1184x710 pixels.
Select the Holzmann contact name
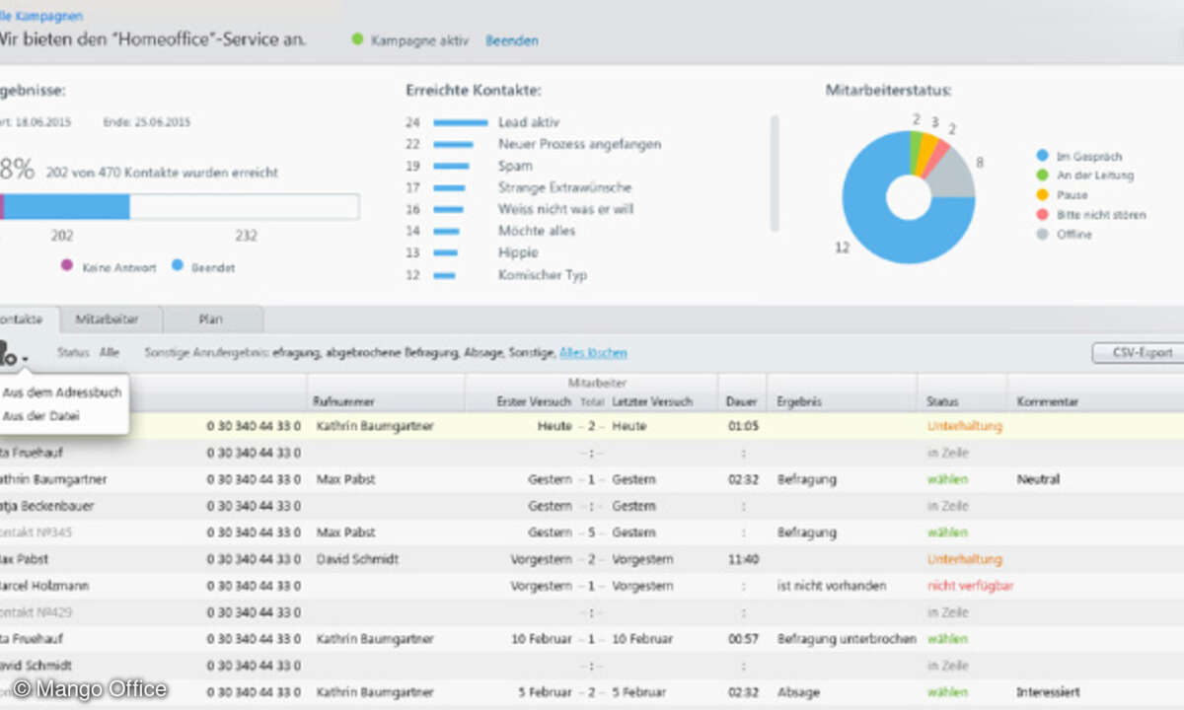coord(44,586)
